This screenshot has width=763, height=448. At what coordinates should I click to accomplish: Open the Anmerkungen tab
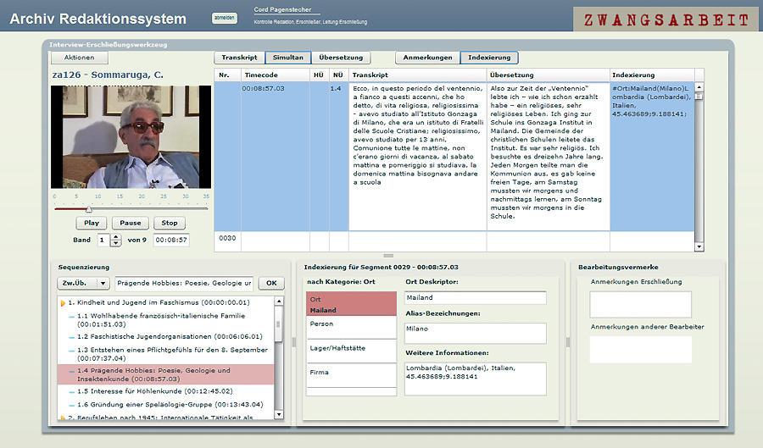(x=428, y=58)
